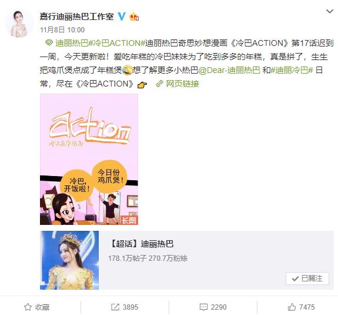Screen dimensions: 338x315
Task: Click the 收藏 star icon
Action: [x=28, y=307]
